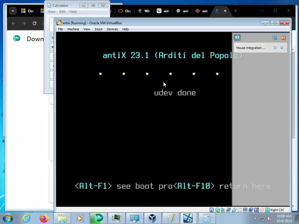Click the mouse integration status bar icon
Screen dimensions: 299x224
tap(262, 210)
